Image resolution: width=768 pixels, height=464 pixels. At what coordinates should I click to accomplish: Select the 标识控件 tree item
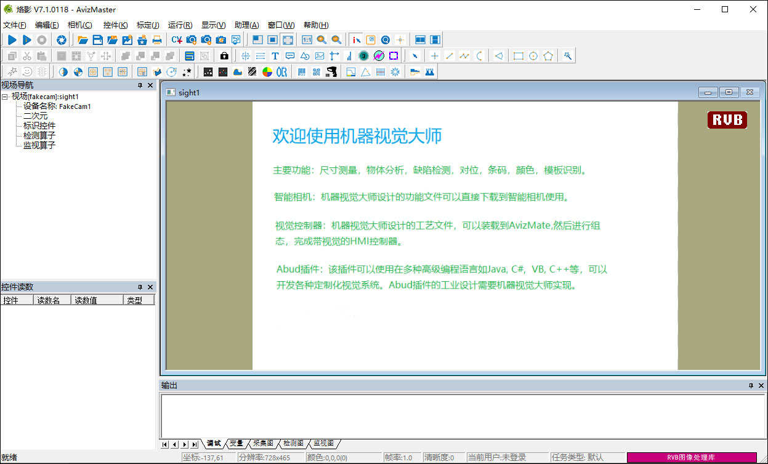tap(39, 126)
